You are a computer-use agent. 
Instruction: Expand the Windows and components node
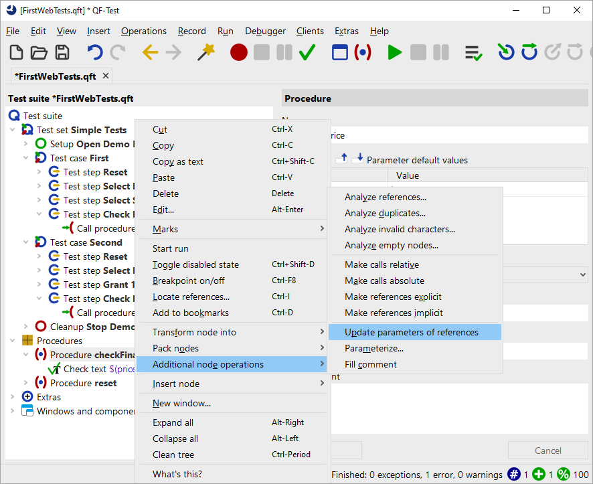pyautogui.click(x=13, y=411)
